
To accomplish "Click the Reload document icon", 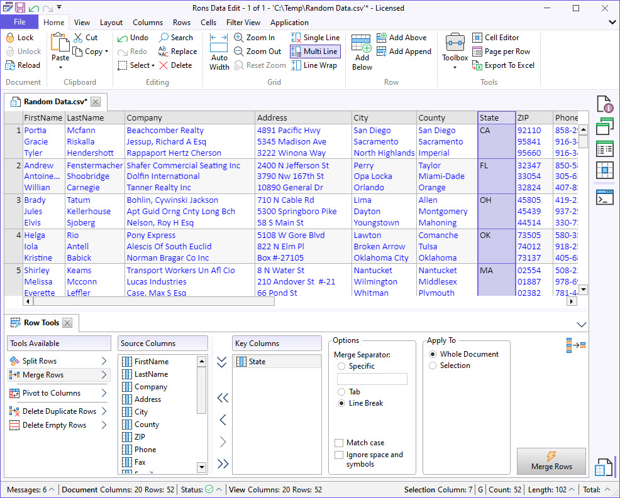I will coord(11,65).
